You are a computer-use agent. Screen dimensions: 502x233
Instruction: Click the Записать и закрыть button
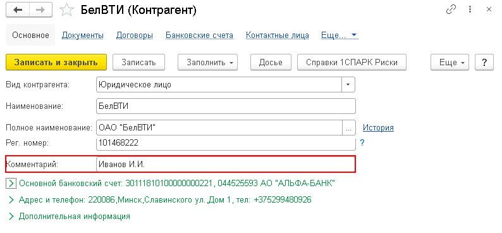click(x=56, y=62)
